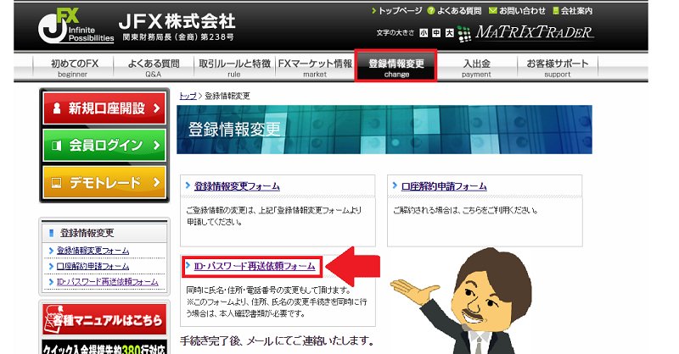
Task: Set text size to large (大)
Action: (450, 33)
